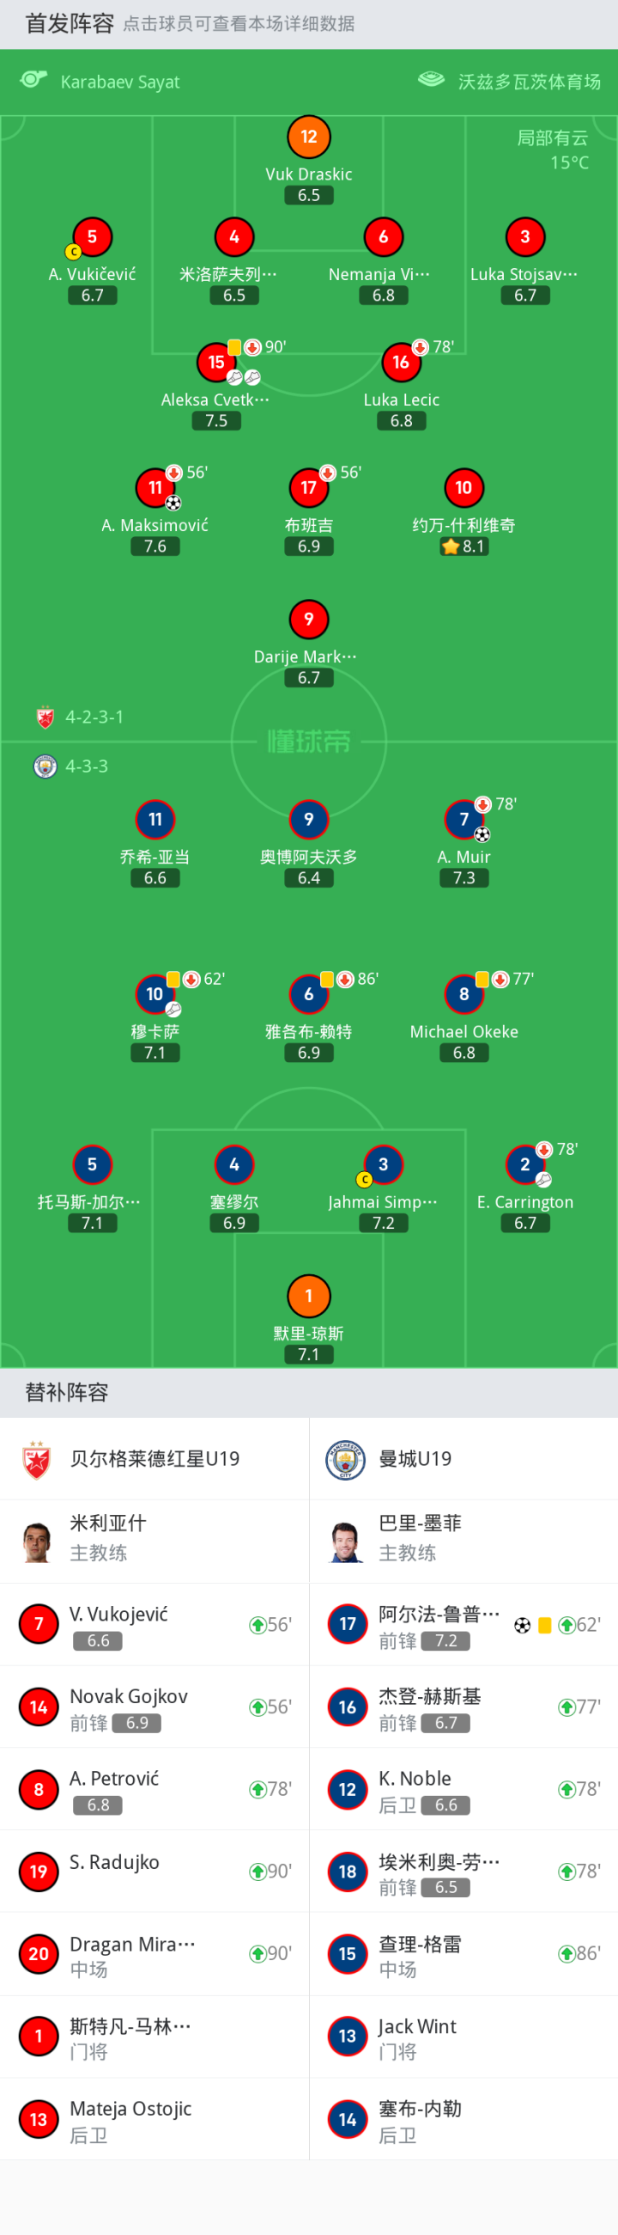Open goalkeeper 默里-琼斯 number 1 icon

tap(308, 1295)
